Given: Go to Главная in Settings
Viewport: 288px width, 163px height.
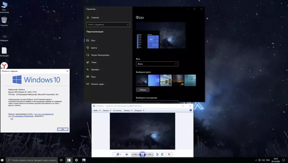Looking at the screenshot, I should 95,18.
